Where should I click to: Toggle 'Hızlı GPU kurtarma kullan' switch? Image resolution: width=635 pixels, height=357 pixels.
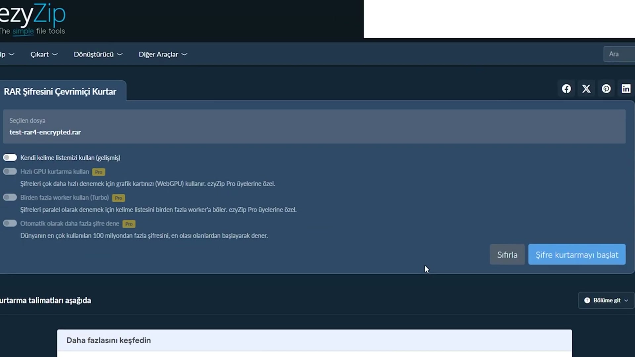(10, 171)
